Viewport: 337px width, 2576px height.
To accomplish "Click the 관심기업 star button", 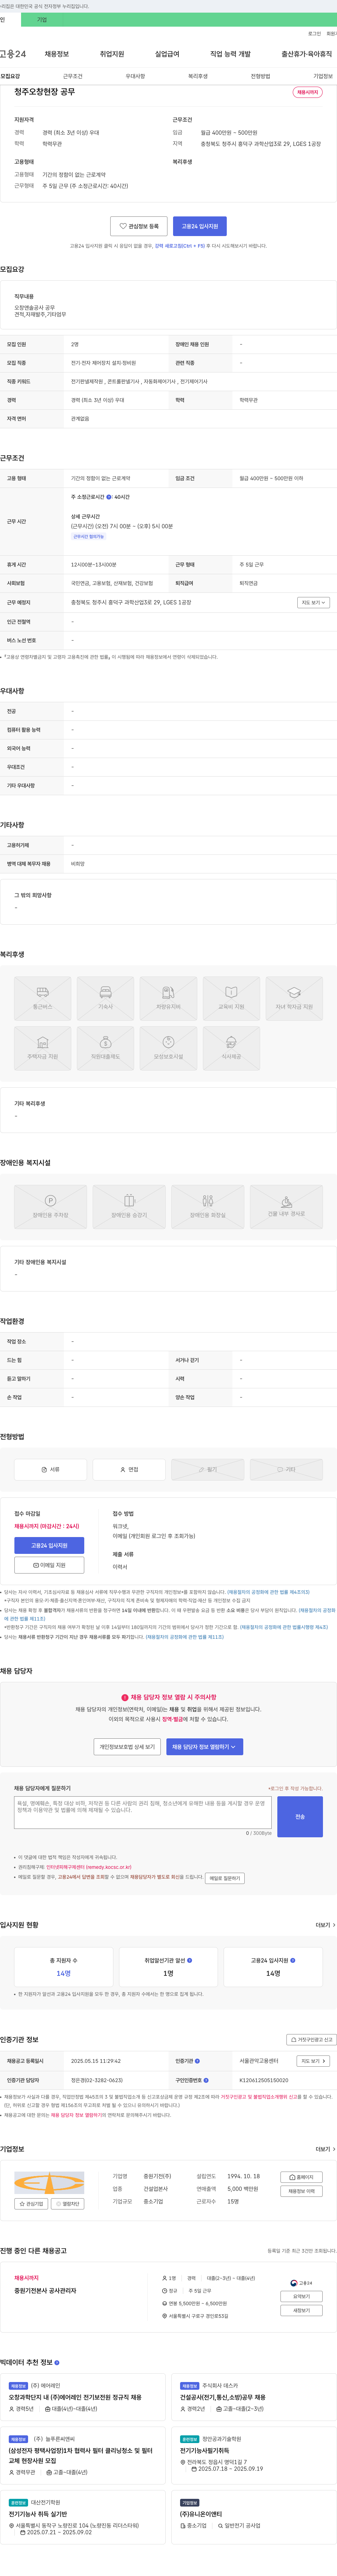I will [31, 2204].
